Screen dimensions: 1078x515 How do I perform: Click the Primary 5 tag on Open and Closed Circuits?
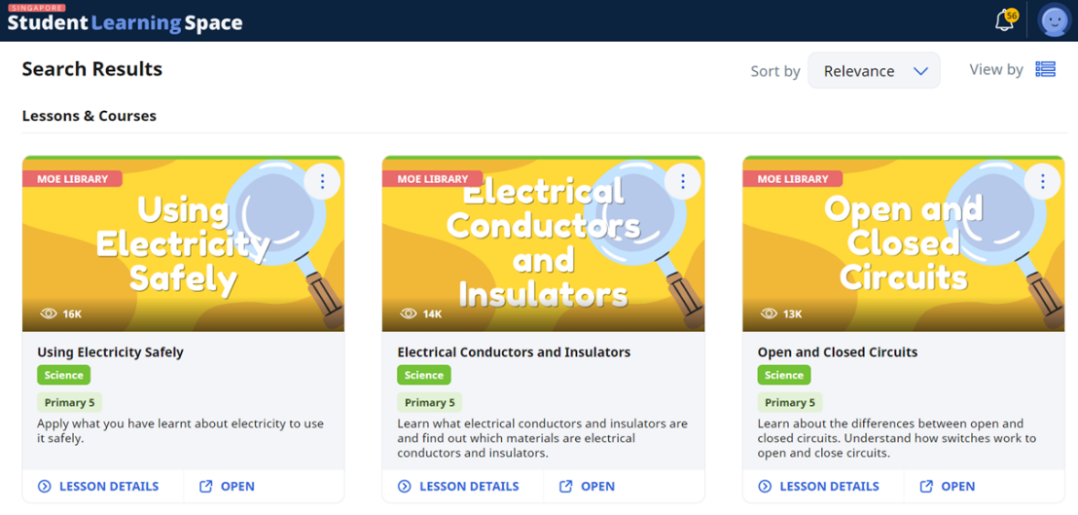789,402
